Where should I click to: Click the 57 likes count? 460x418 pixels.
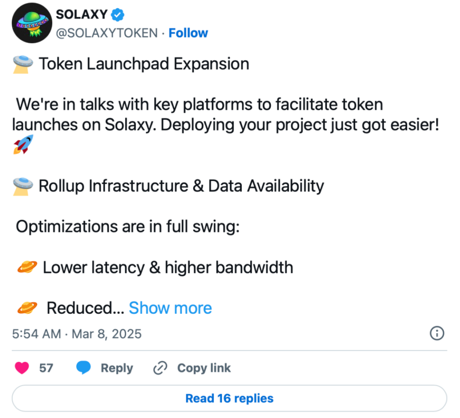point(46,368)
